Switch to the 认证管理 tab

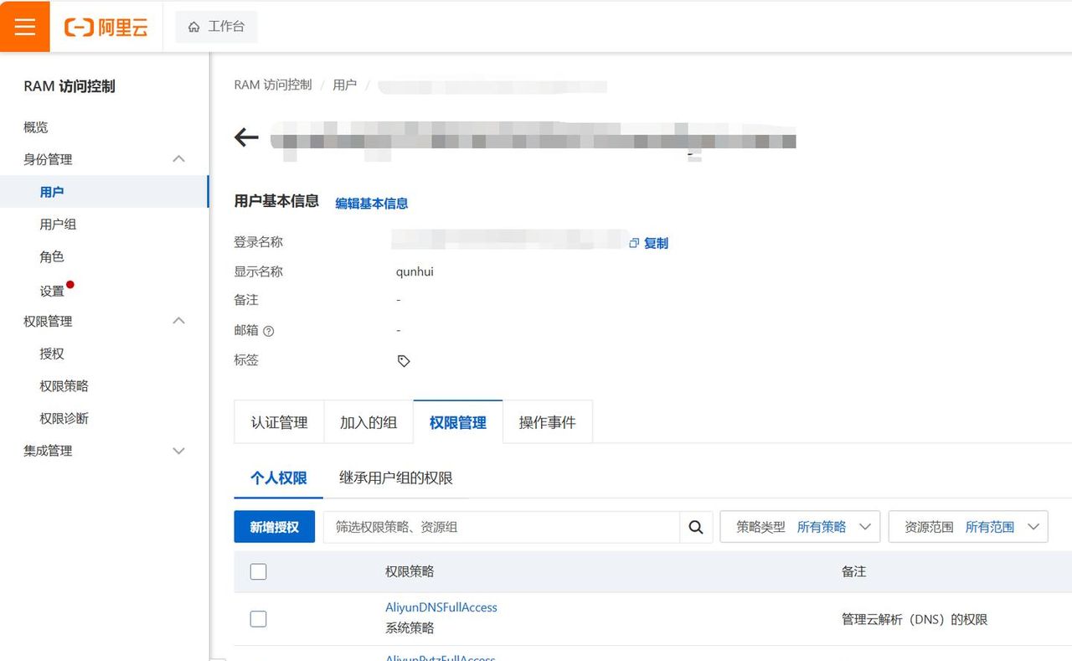pyautogui.click(x=279, y=422)
